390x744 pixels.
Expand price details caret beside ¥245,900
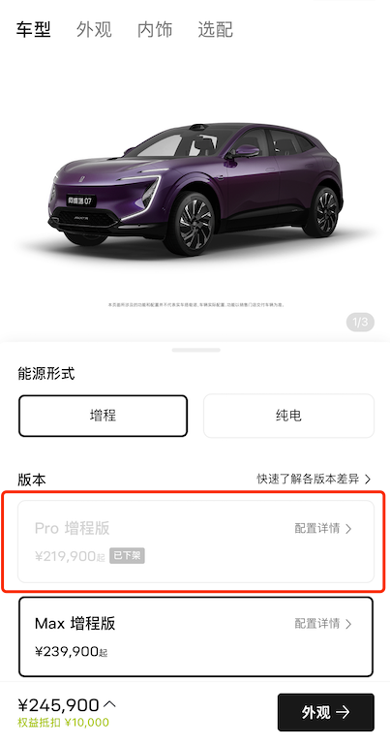point(109,703)
